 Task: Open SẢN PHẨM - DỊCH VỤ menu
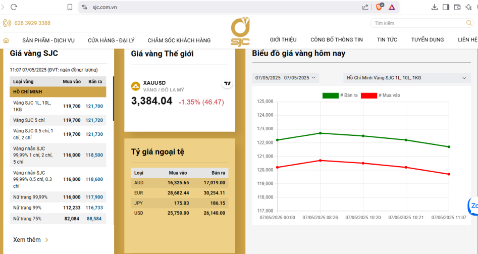(x=48, y=40)
